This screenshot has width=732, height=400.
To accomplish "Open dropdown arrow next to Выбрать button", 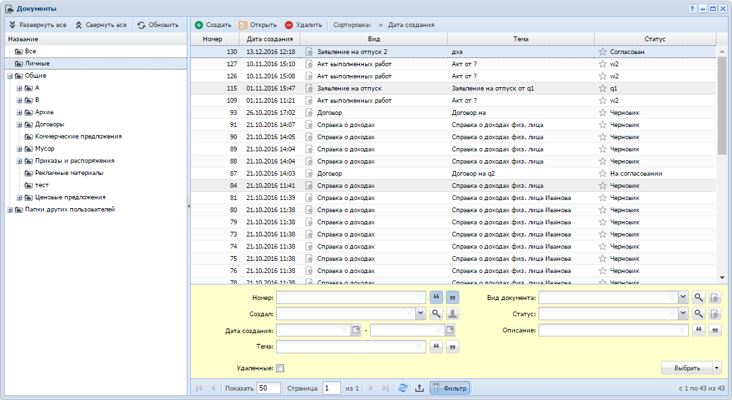I will (717, 368).
